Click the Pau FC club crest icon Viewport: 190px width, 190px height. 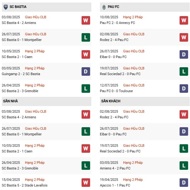click(x=104, y=6)
